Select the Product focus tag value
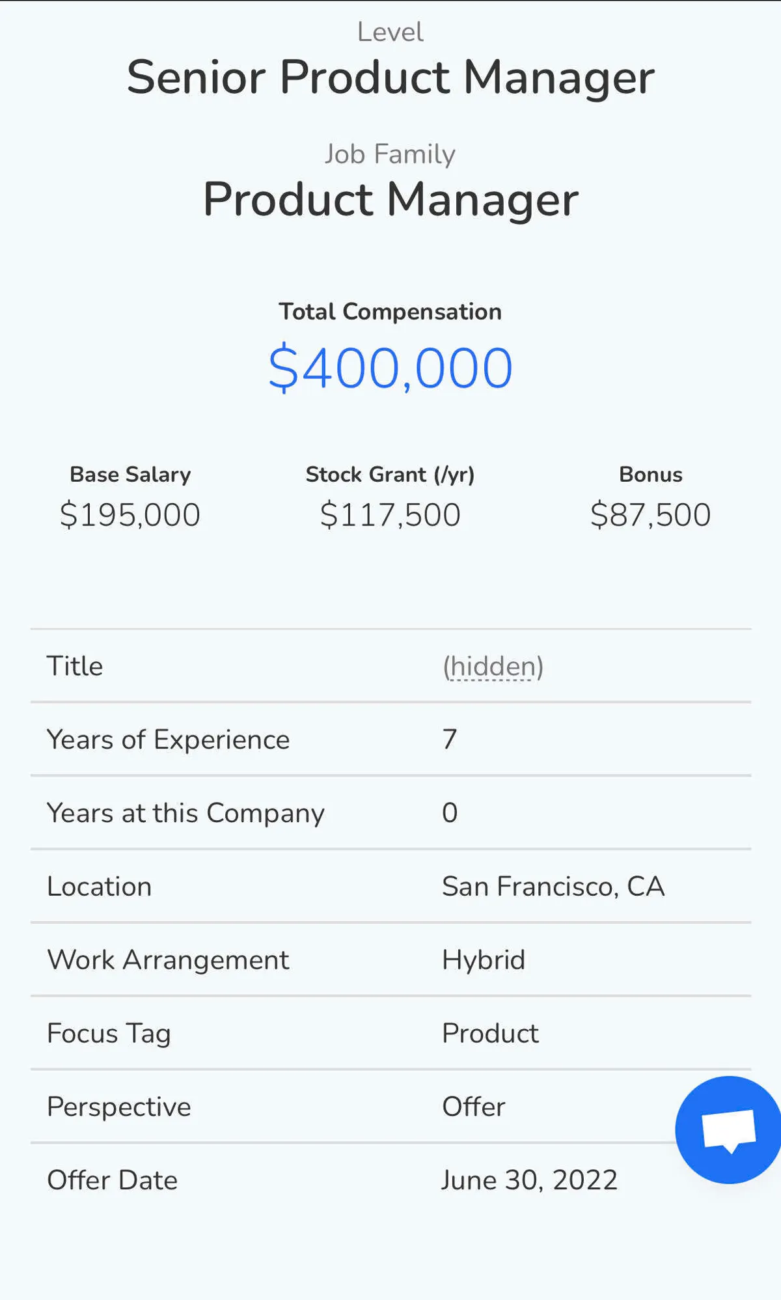This screenshot has height=1300, width=781. point(490,1034)
